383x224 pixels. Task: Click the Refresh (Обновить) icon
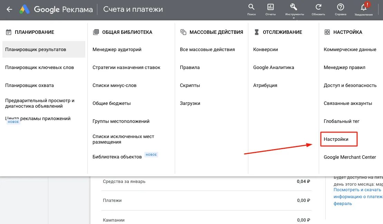point(318,7)
